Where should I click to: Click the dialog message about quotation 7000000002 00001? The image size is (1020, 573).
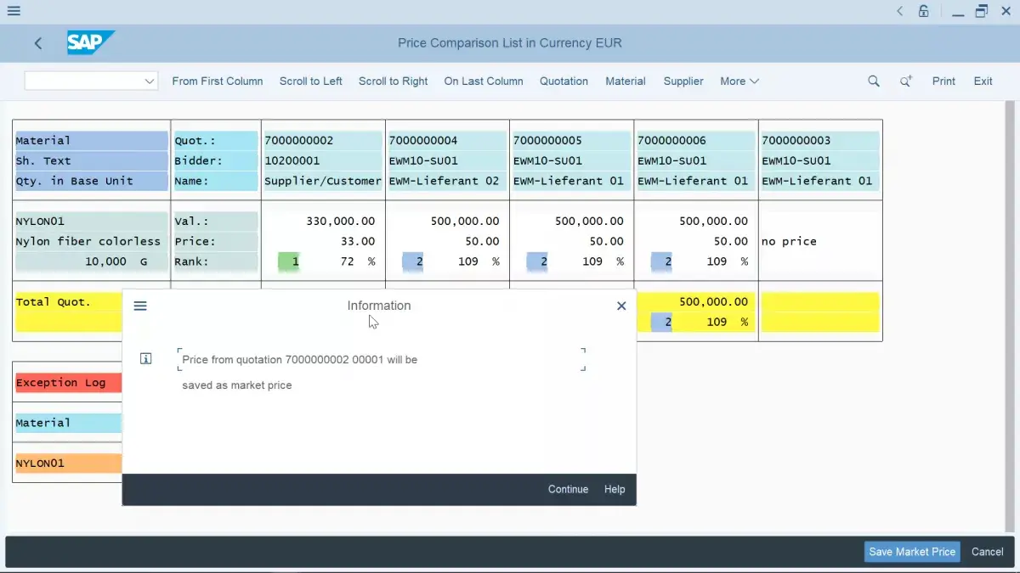tap(300, 360)
